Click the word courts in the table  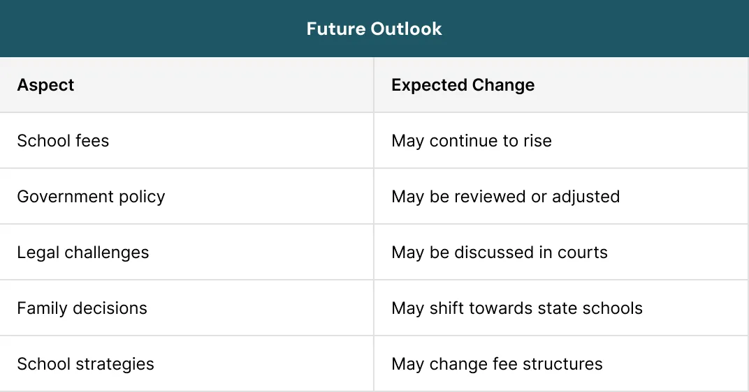click(583, 252)
